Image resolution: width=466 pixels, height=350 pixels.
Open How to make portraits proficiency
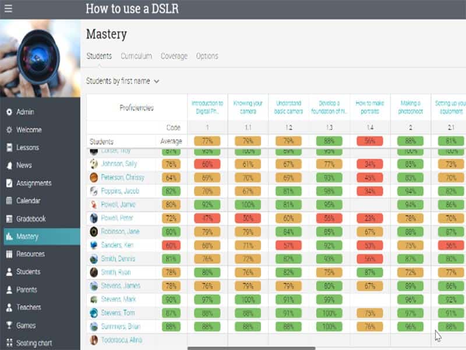click(370, 107)
